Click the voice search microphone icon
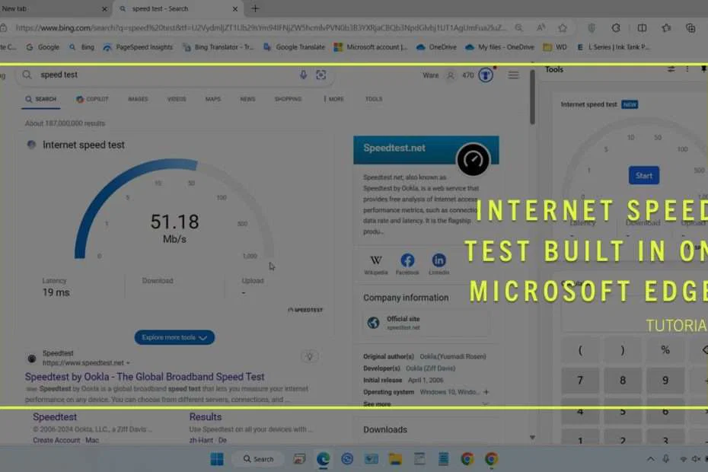The width and height of the screenshot is (708, 472). tap(303, 75)
